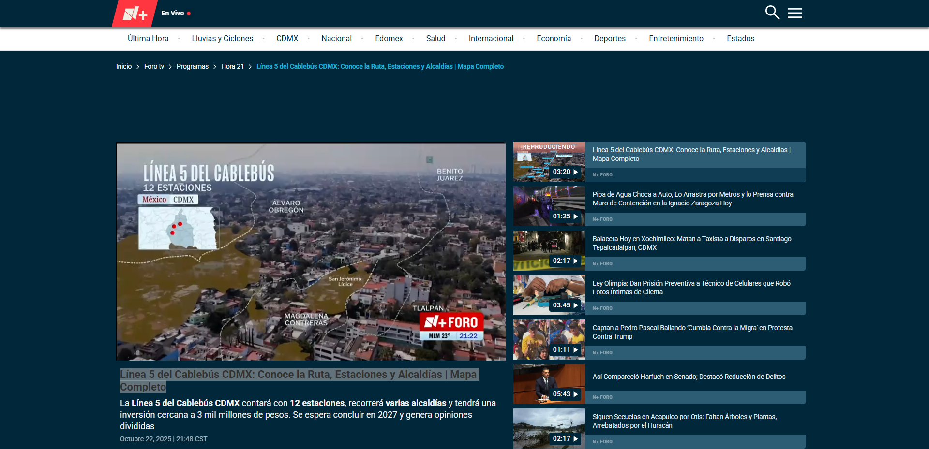The width and height of the screenshot is (929, 449).
Task: Click the 01:25 play icon on Pipa thumbnail
Action: 576,217
